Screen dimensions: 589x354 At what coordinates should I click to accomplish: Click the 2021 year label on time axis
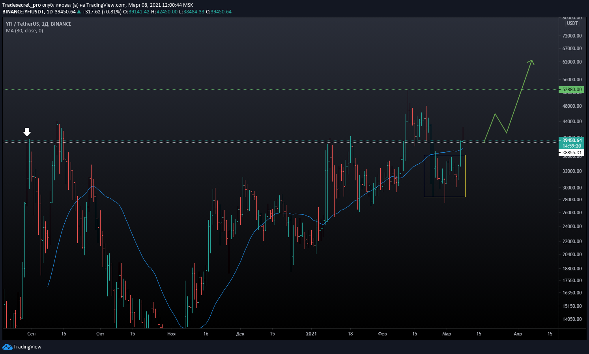(311, 334)
